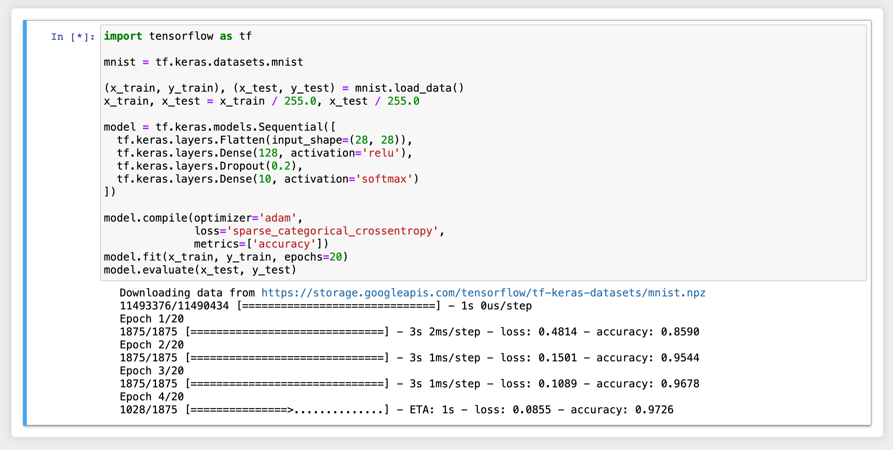The width and height of the screenshot is (893, 450).
Task: Click the In [*] cell prompt
Action: click(x=73, y=37)
